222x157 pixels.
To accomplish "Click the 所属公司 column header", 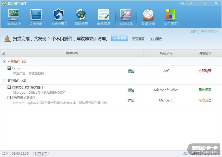I will click(x=166, y=53).
